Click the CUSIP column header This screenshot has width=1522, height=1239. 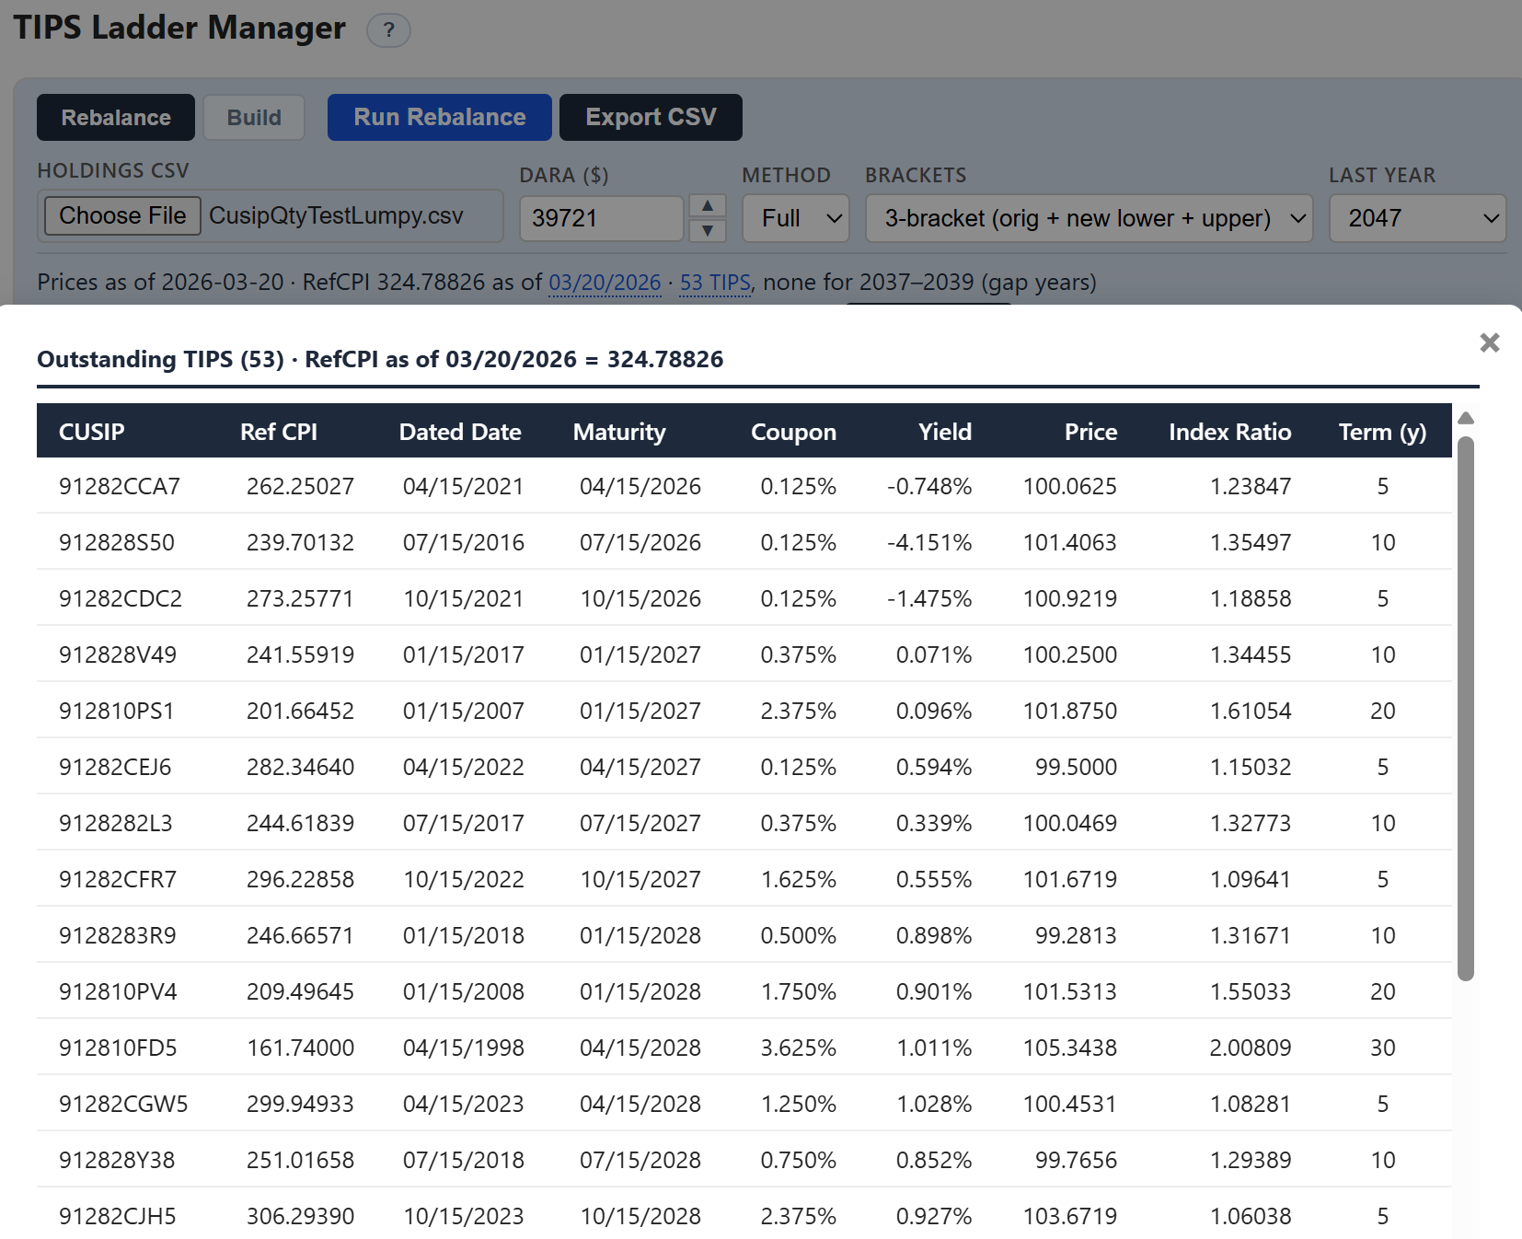92,432
